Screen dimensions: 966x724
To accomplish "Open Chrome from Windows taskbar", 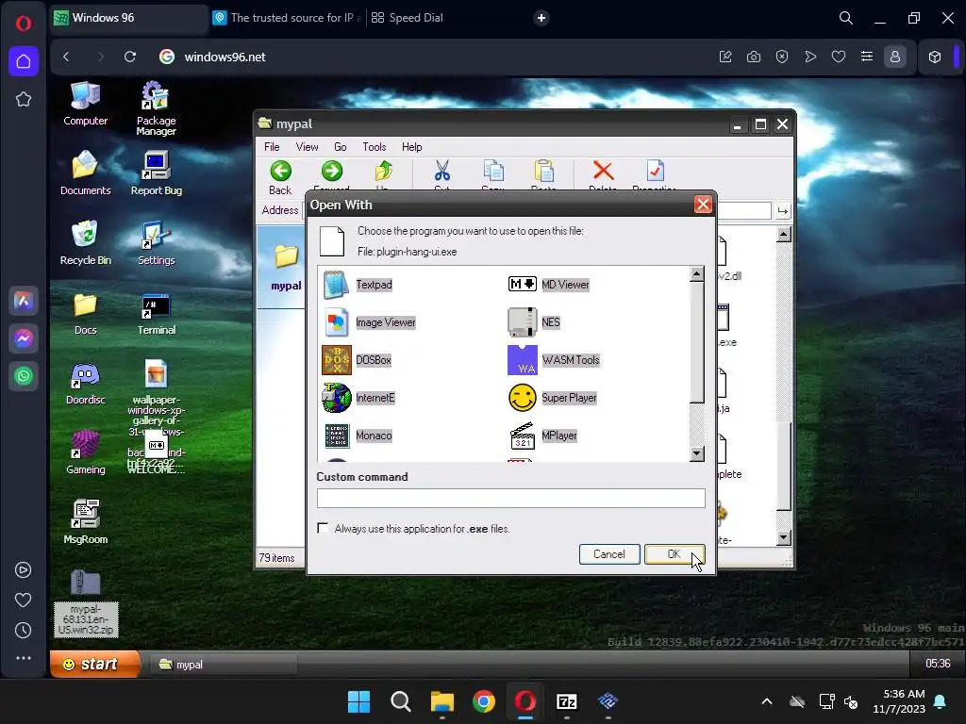I will coord(484,701).
